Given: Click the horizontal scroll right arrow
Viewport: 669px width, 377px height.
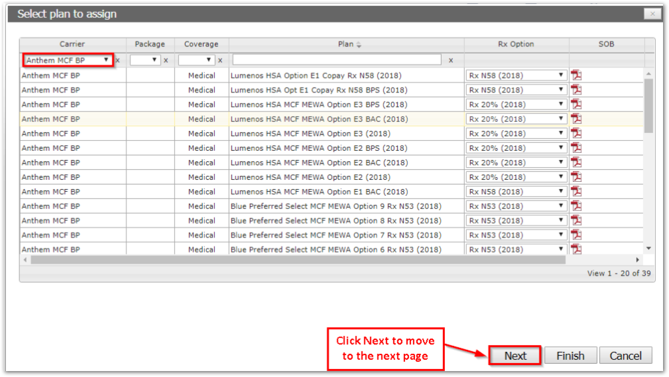Looking at the screenshot, I should [637, 259].
